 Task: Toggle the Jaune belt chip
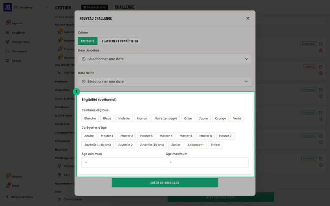click(x=203, y=118)
